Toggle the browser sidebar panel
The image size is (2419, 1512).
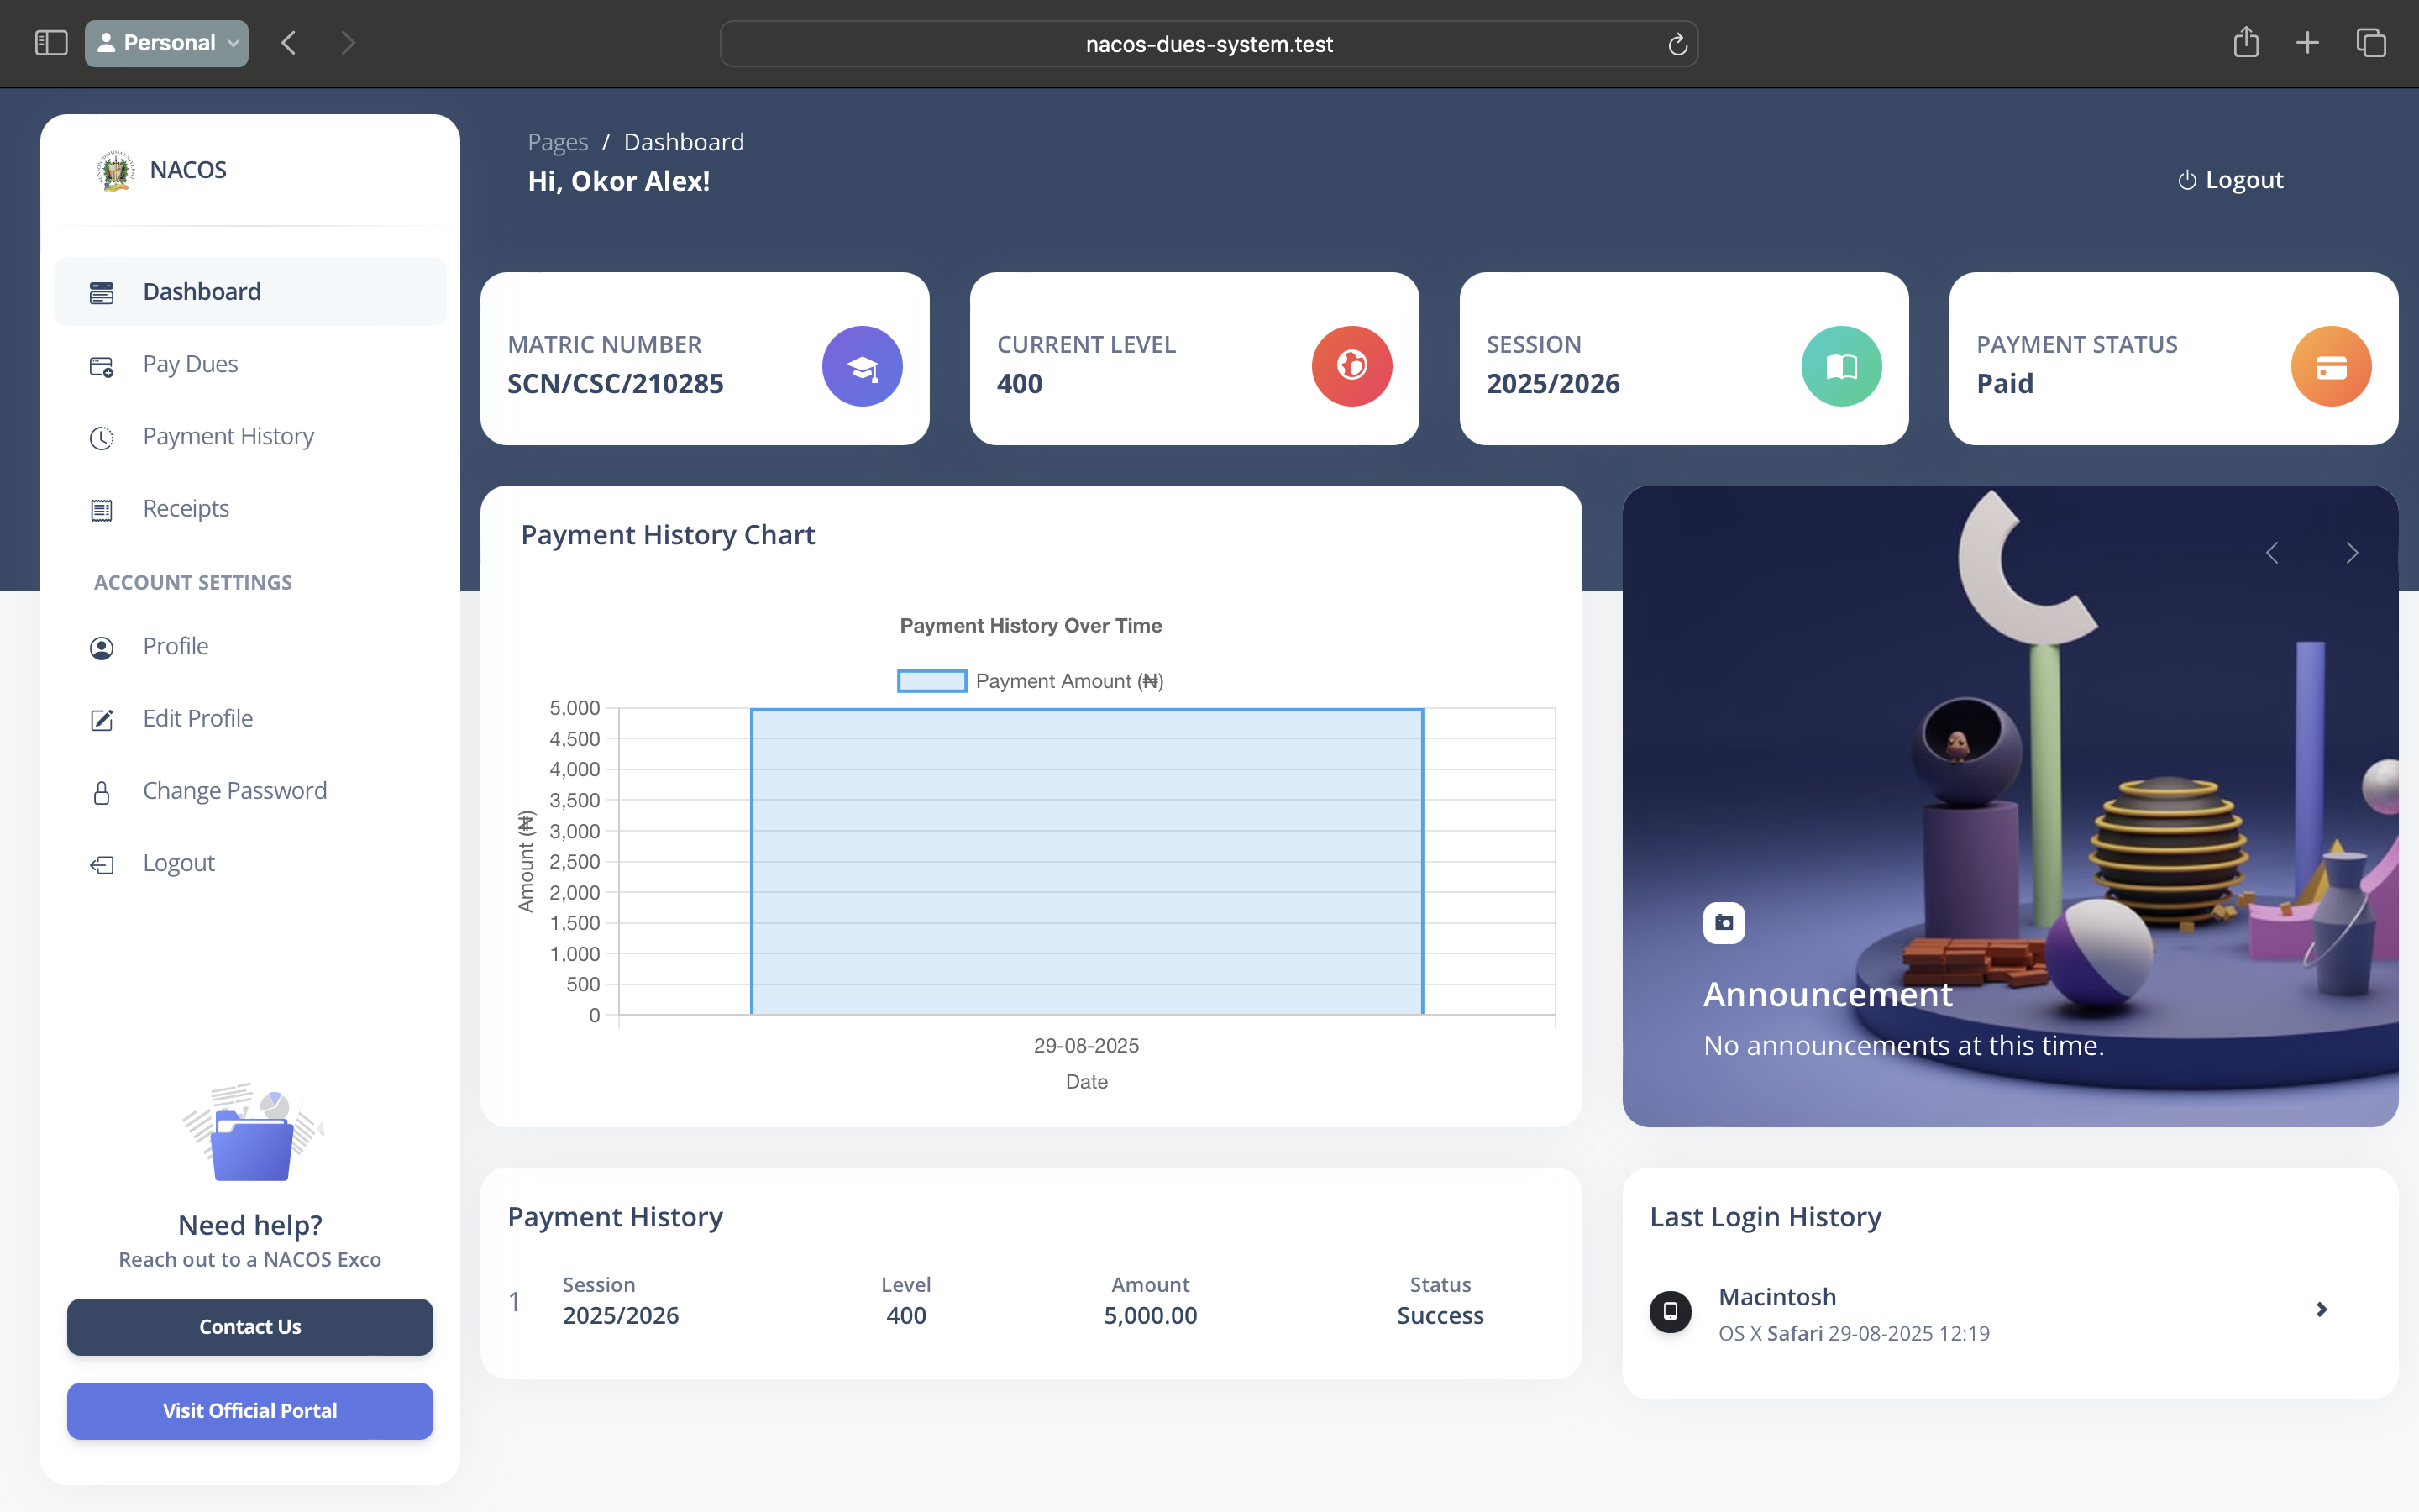(50, 42)
